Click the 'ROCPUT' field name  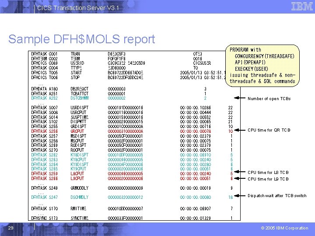[77, 150]
